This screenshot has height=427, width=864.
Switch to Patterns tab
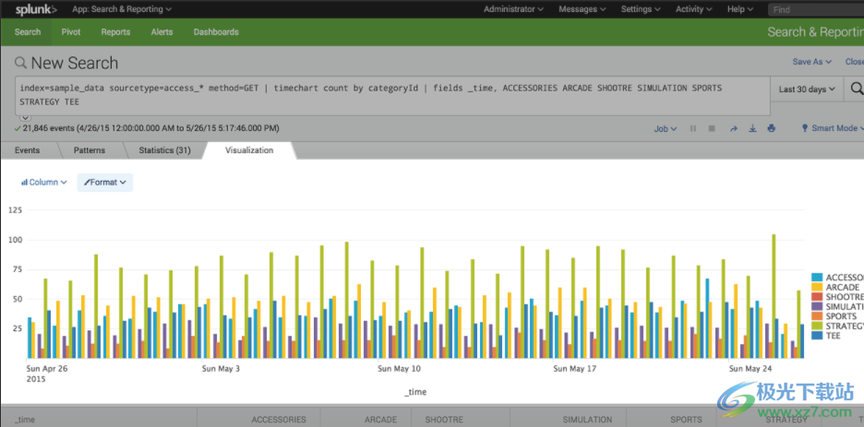pos(90,150)
